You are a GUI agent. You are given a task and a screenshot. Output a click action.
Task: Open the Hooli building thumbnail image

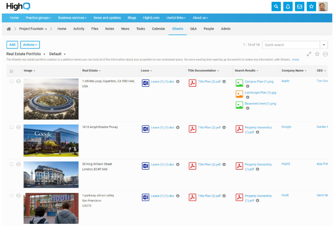click(x=51, y=208)
